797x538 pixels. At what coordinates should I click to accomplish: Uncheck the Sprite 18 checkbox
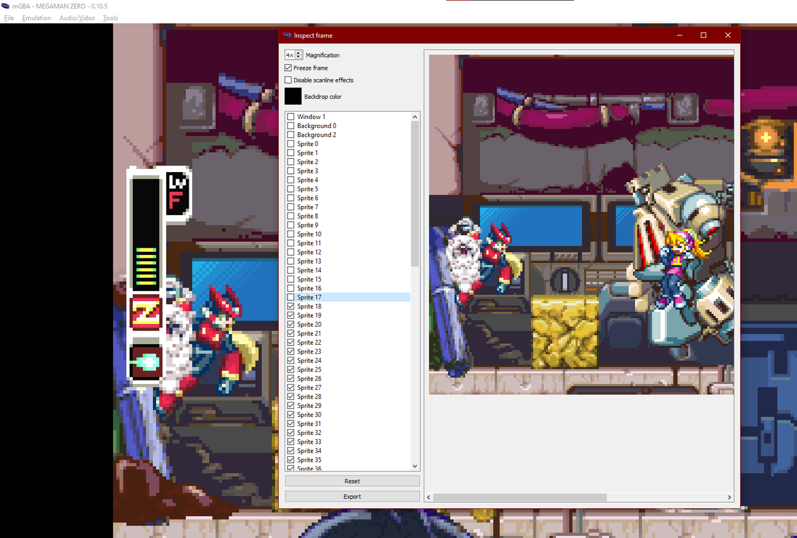[291, 306]
